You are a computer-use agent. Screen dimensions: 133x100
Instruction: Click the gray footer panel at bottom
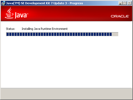pos(66,94)
